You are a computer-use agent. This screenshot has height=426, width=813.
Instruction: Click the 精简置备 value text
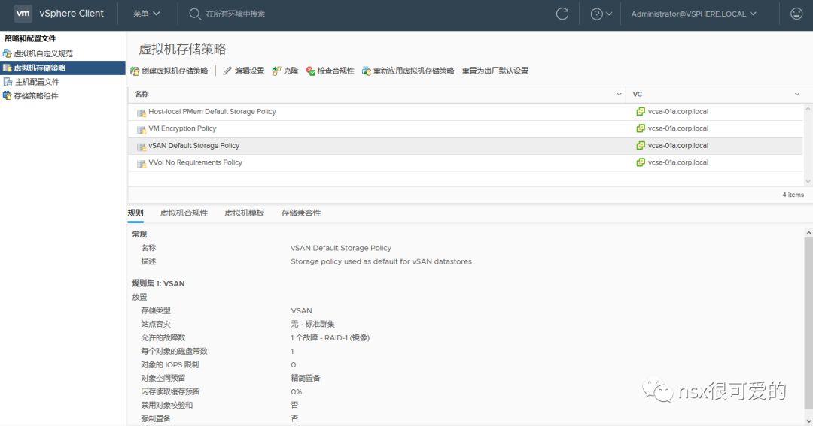(x=306, y=378)
